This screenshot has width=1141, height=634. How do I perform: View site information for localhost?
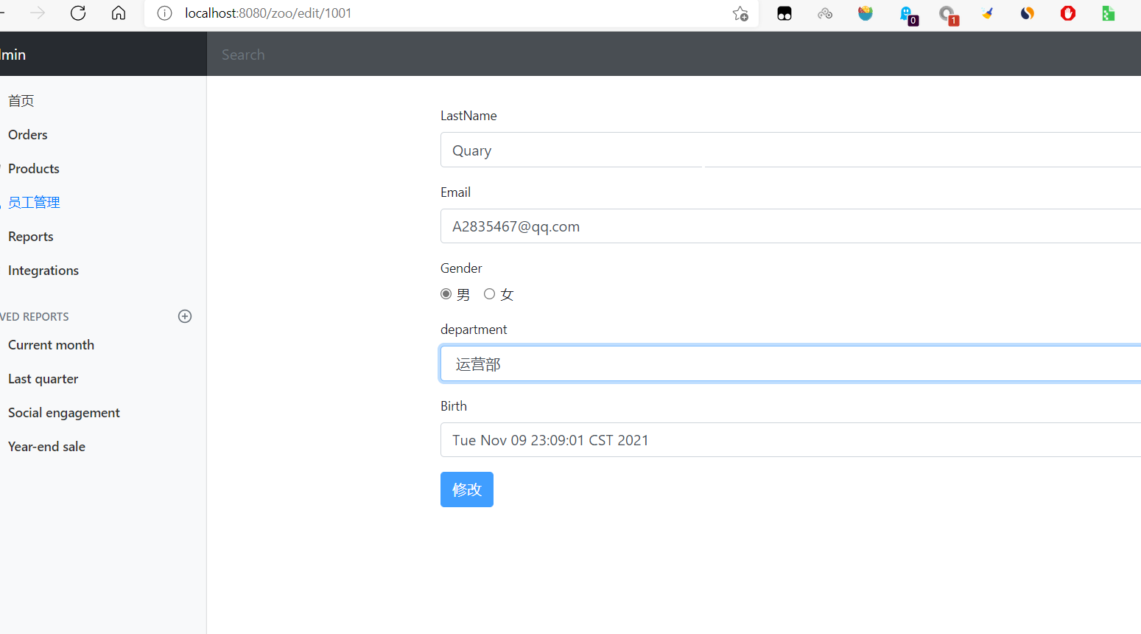[x=165, y=13]
